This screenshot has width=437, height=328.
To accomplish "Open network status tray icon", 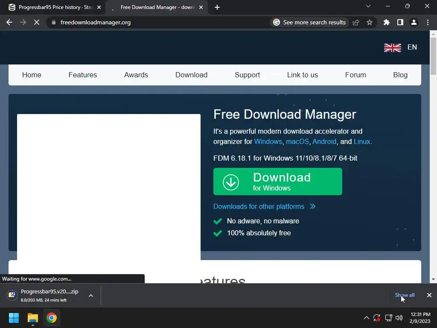I will pos(388,318).
